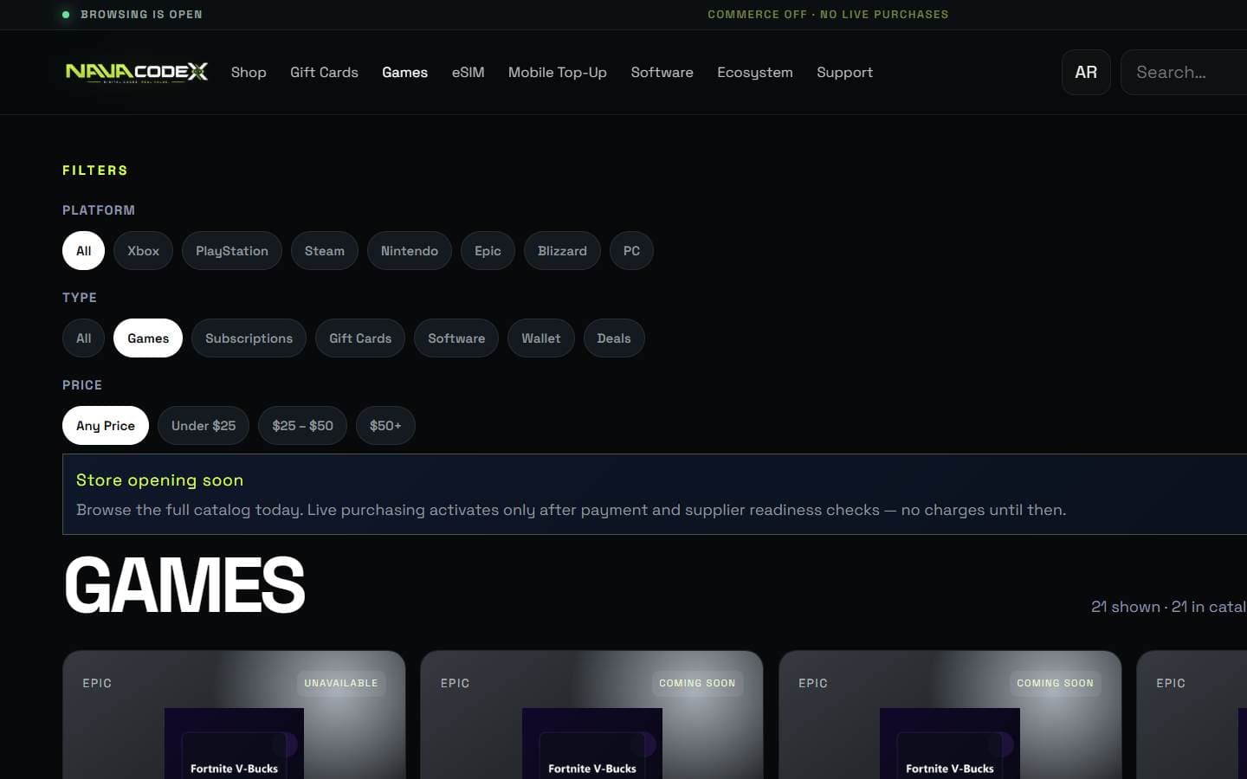Filter type by Gift Cards chip
Screen dimensions: 1247x779
[360, 338]
